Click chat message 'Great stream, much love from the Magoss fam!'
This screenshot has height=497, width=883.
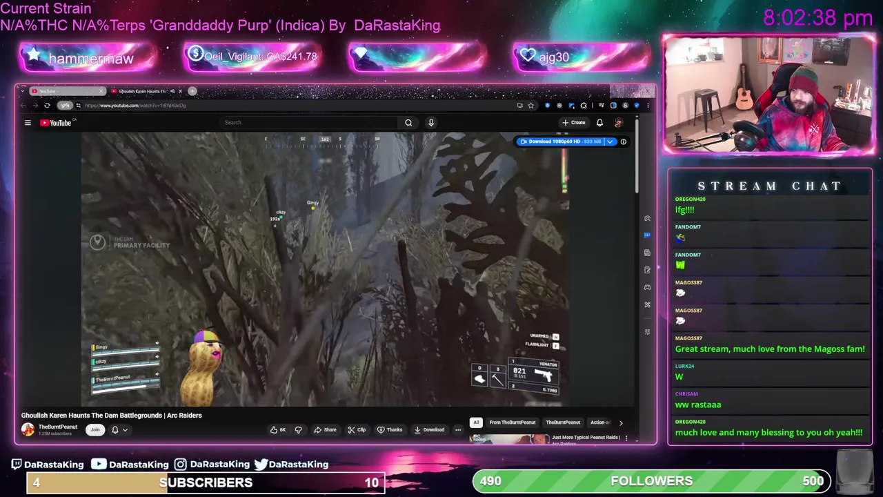coord(770,349)
